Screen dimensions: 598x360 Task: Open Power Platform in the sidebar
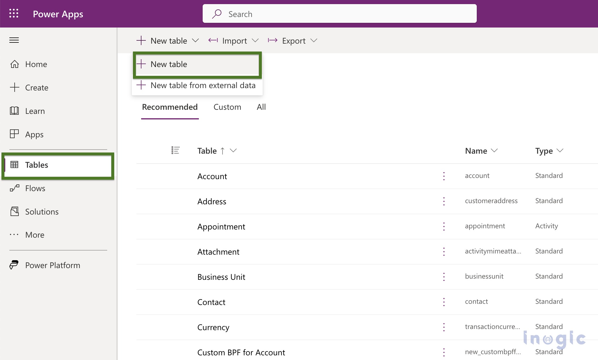click(53, 265)
